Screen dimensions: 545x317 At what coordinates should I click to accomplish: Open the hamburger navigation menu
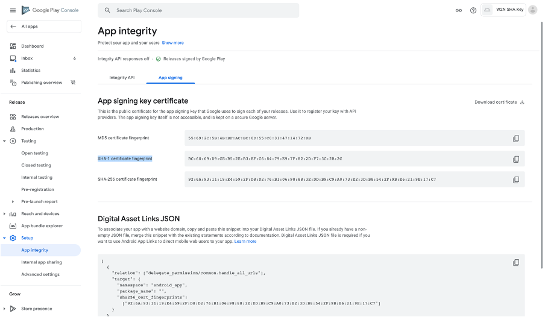pos(13,10)
